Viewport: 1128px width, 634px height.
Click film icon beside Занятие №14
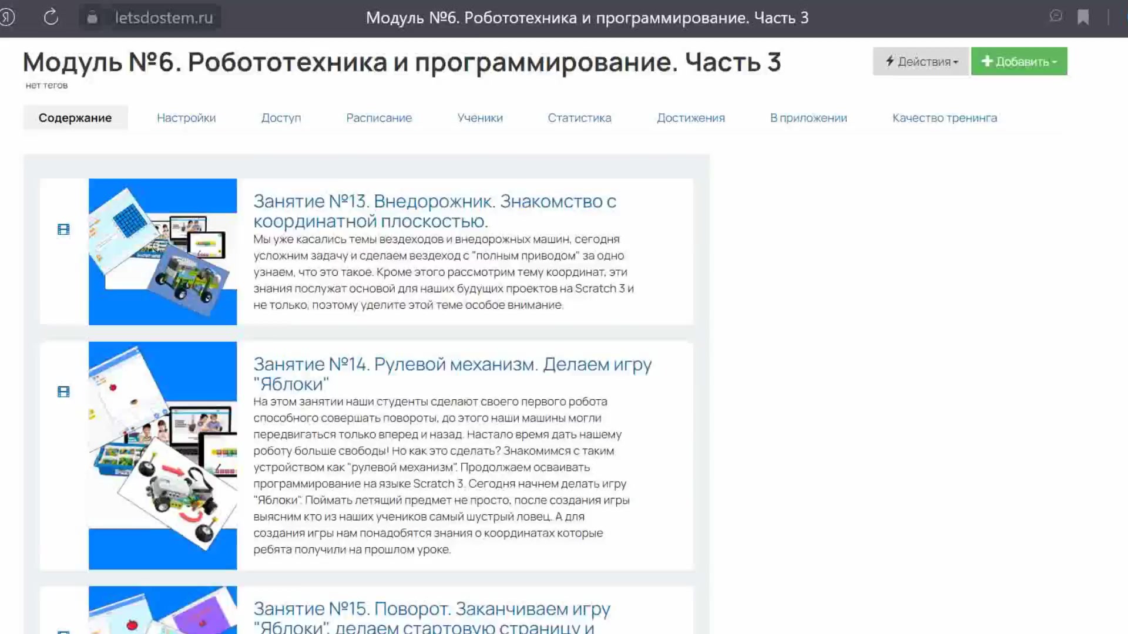[x=63, y=392]
